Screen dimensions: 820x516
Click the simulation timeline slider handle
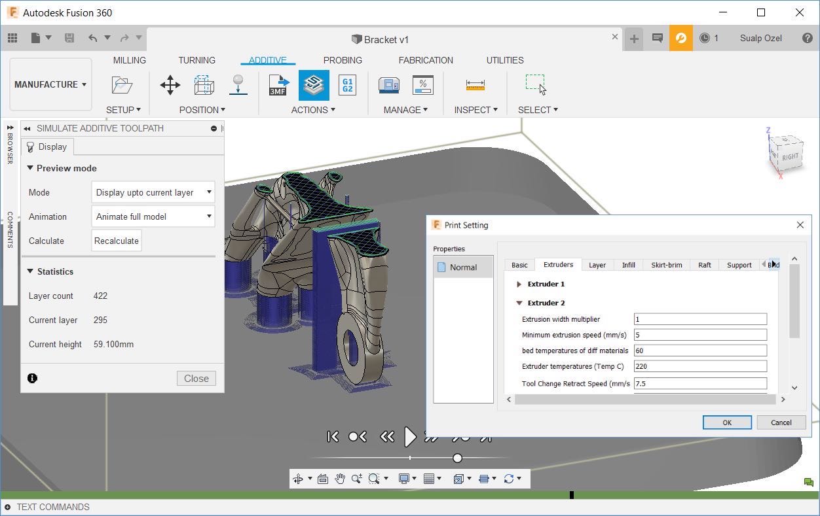point(457,458)
